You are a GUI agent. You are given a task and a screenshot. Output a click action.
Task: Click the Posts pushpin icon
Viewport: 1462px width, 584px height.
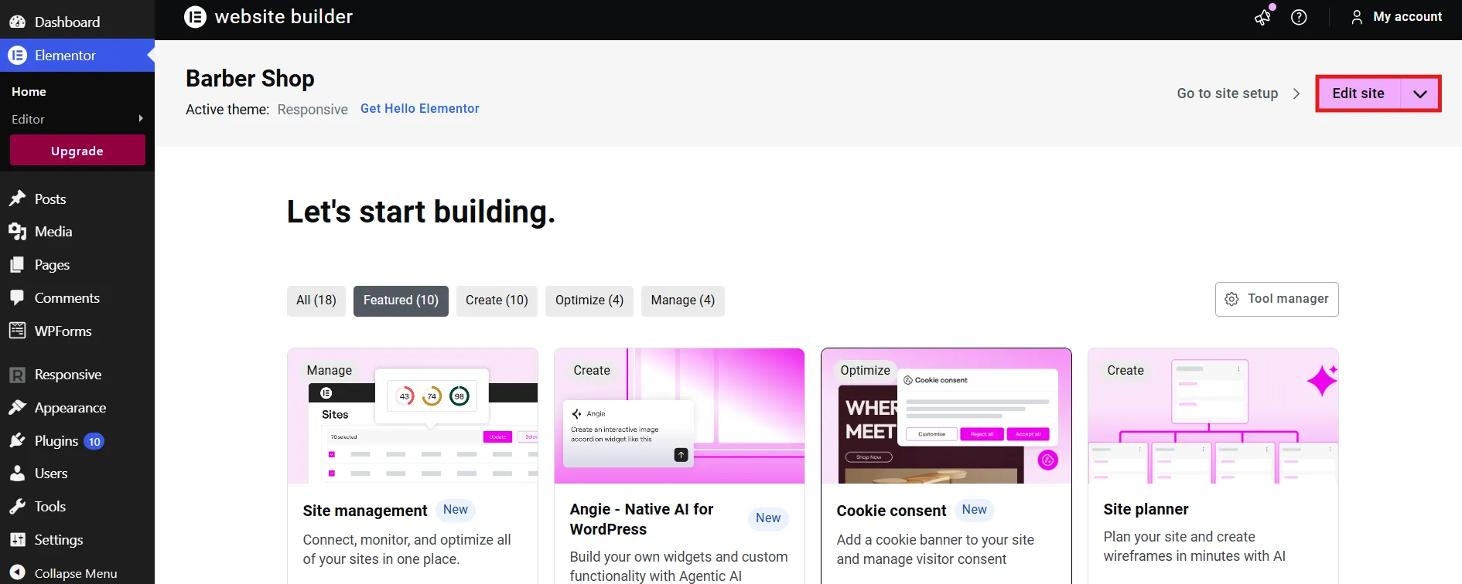click(17, 199)
